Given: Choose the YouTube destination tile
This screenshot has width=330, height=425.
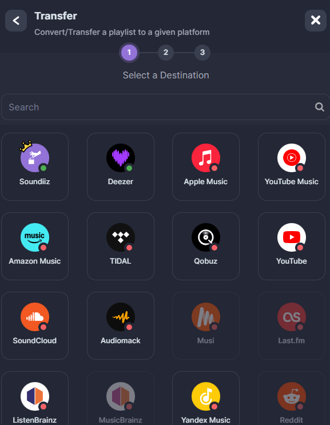Looking at the screenshot, I should coord(292,246).
